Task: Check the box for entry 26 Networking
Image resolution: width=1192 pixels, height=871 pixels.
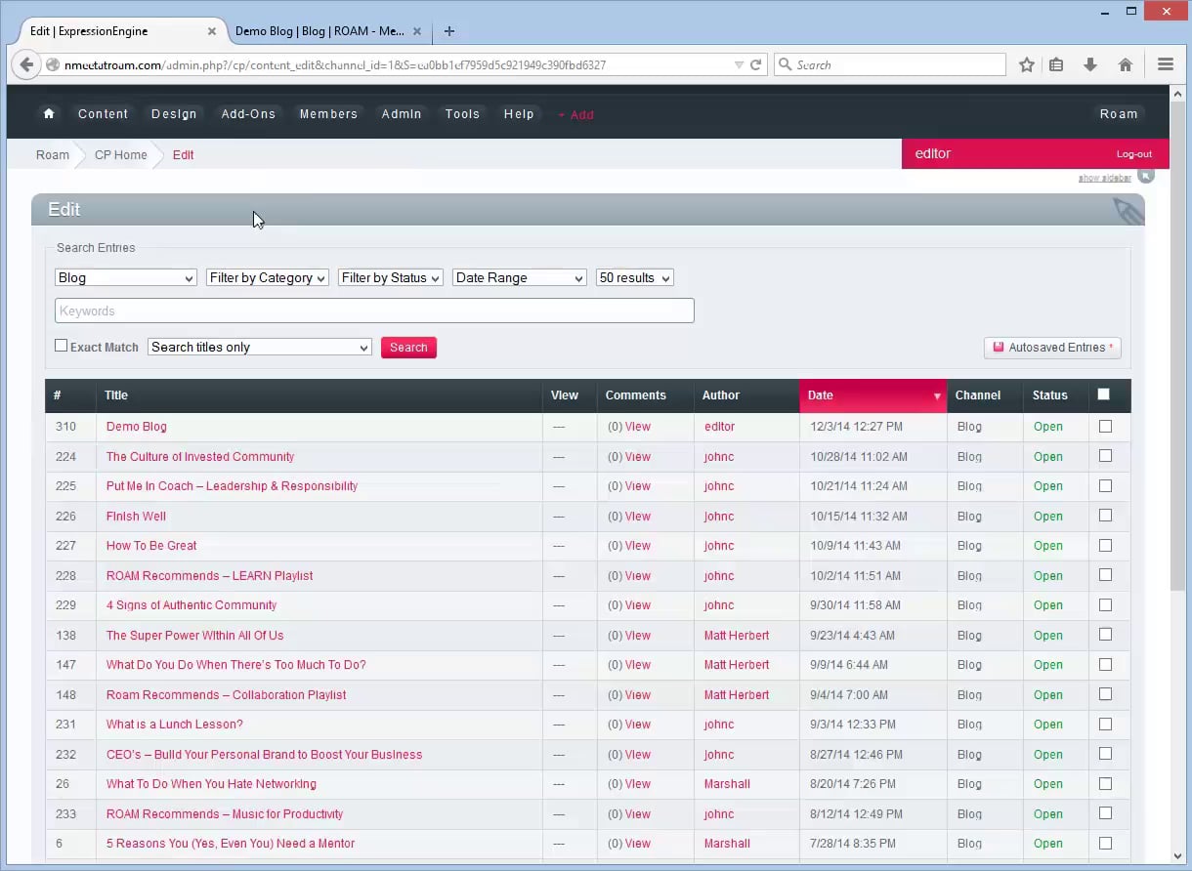Action: pyautogui.click(x=1105, y=783)
